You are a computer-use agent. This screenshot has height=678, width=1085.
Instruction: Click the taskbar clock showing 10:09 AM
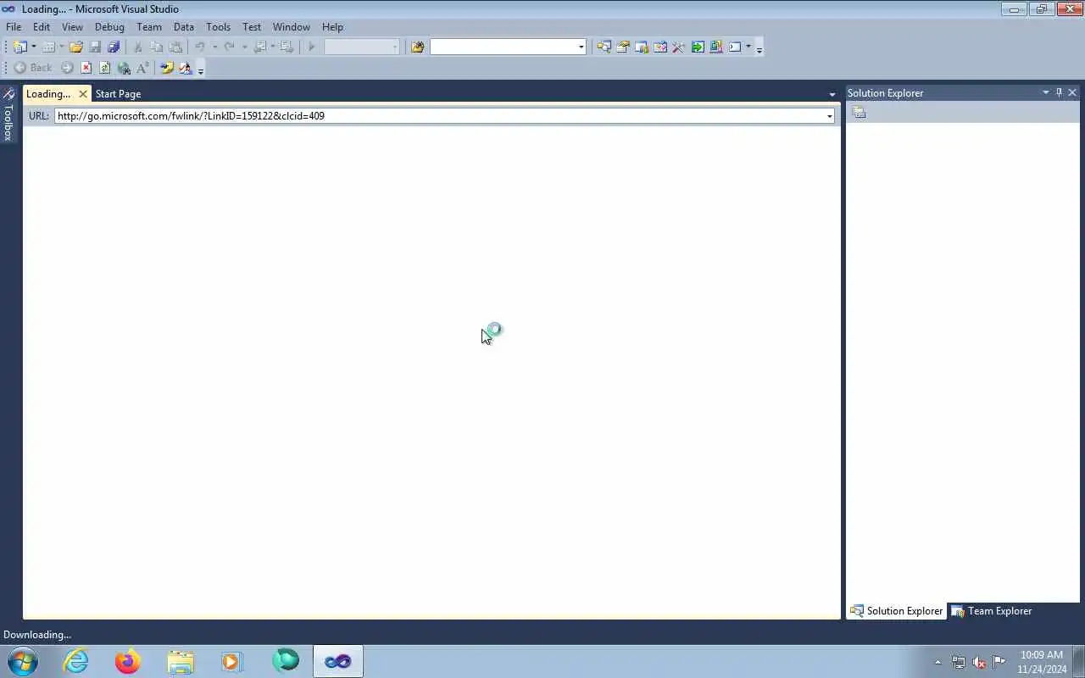(1042, 662)
